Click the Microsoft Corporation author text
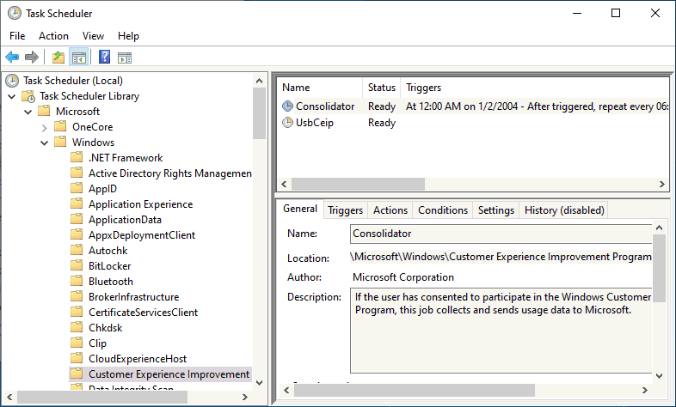 pos(403,277)
